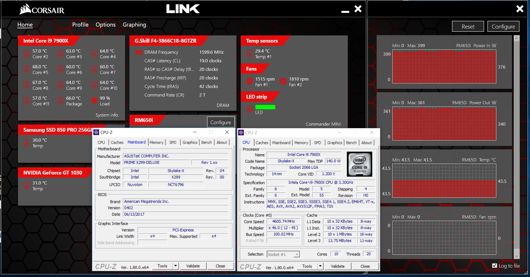530x277 pixels.
Task: Click the graph panel scrollbar up arrow
Action: pyautogui.click(x=516, y=38)
